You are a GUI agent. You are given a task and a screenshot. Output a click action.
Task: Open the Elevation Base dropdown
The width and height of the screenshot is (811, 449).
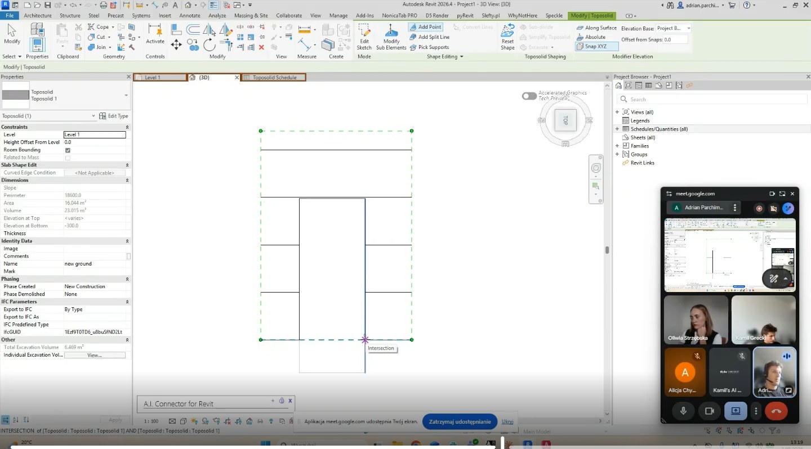pyautogui.click(x=674, y=28)
